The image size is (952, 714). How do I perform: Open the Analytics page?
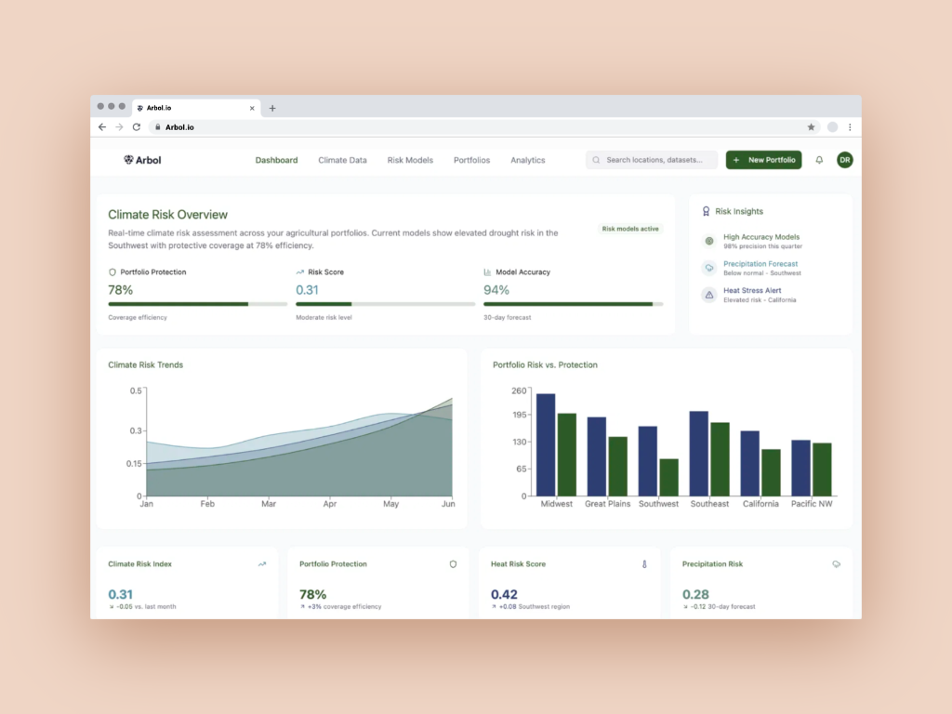(x=528, y=160)
